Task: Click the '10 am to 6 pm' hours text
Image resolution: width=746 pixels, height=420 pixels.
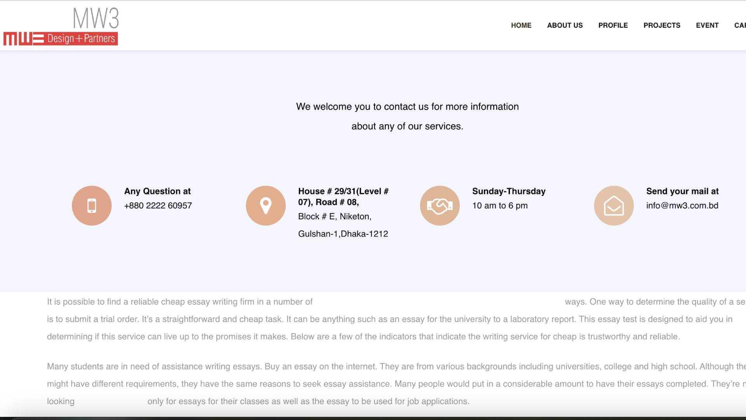Action: tap(500, 206)
